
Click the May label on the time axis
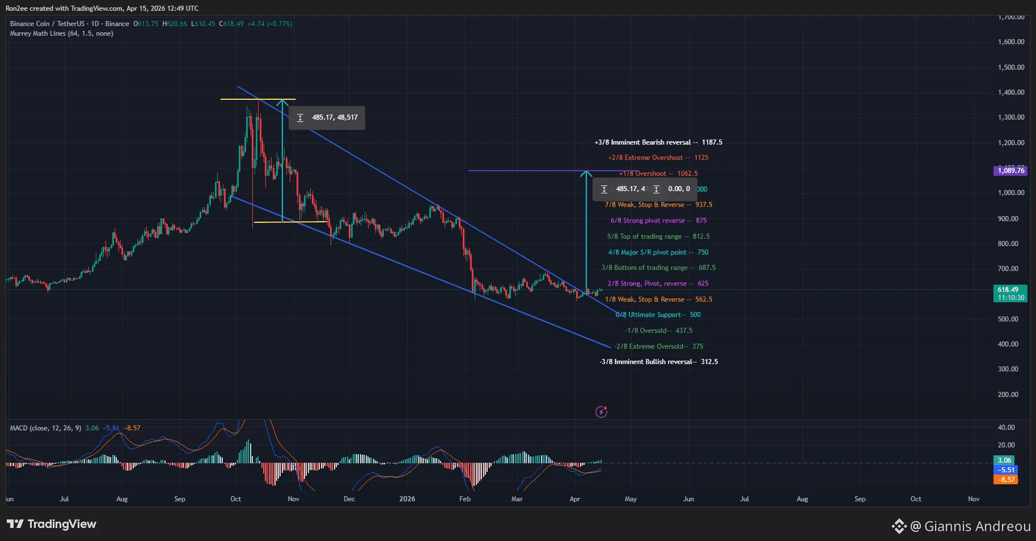tap(631, 499)
